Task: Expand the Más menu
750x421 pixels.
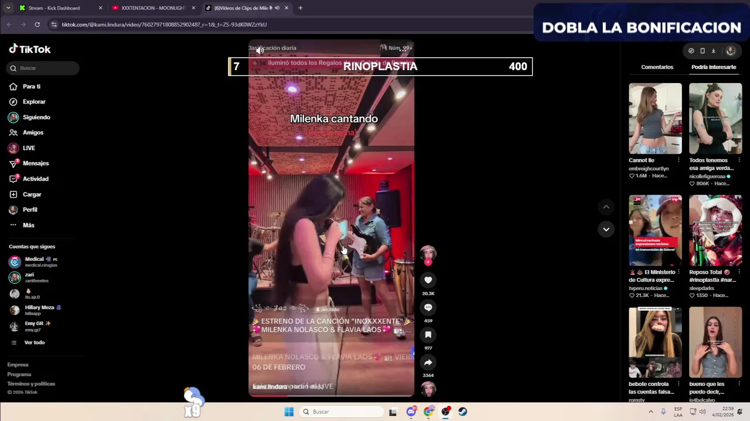Action: pyautogui.click(x=29, y=225)
